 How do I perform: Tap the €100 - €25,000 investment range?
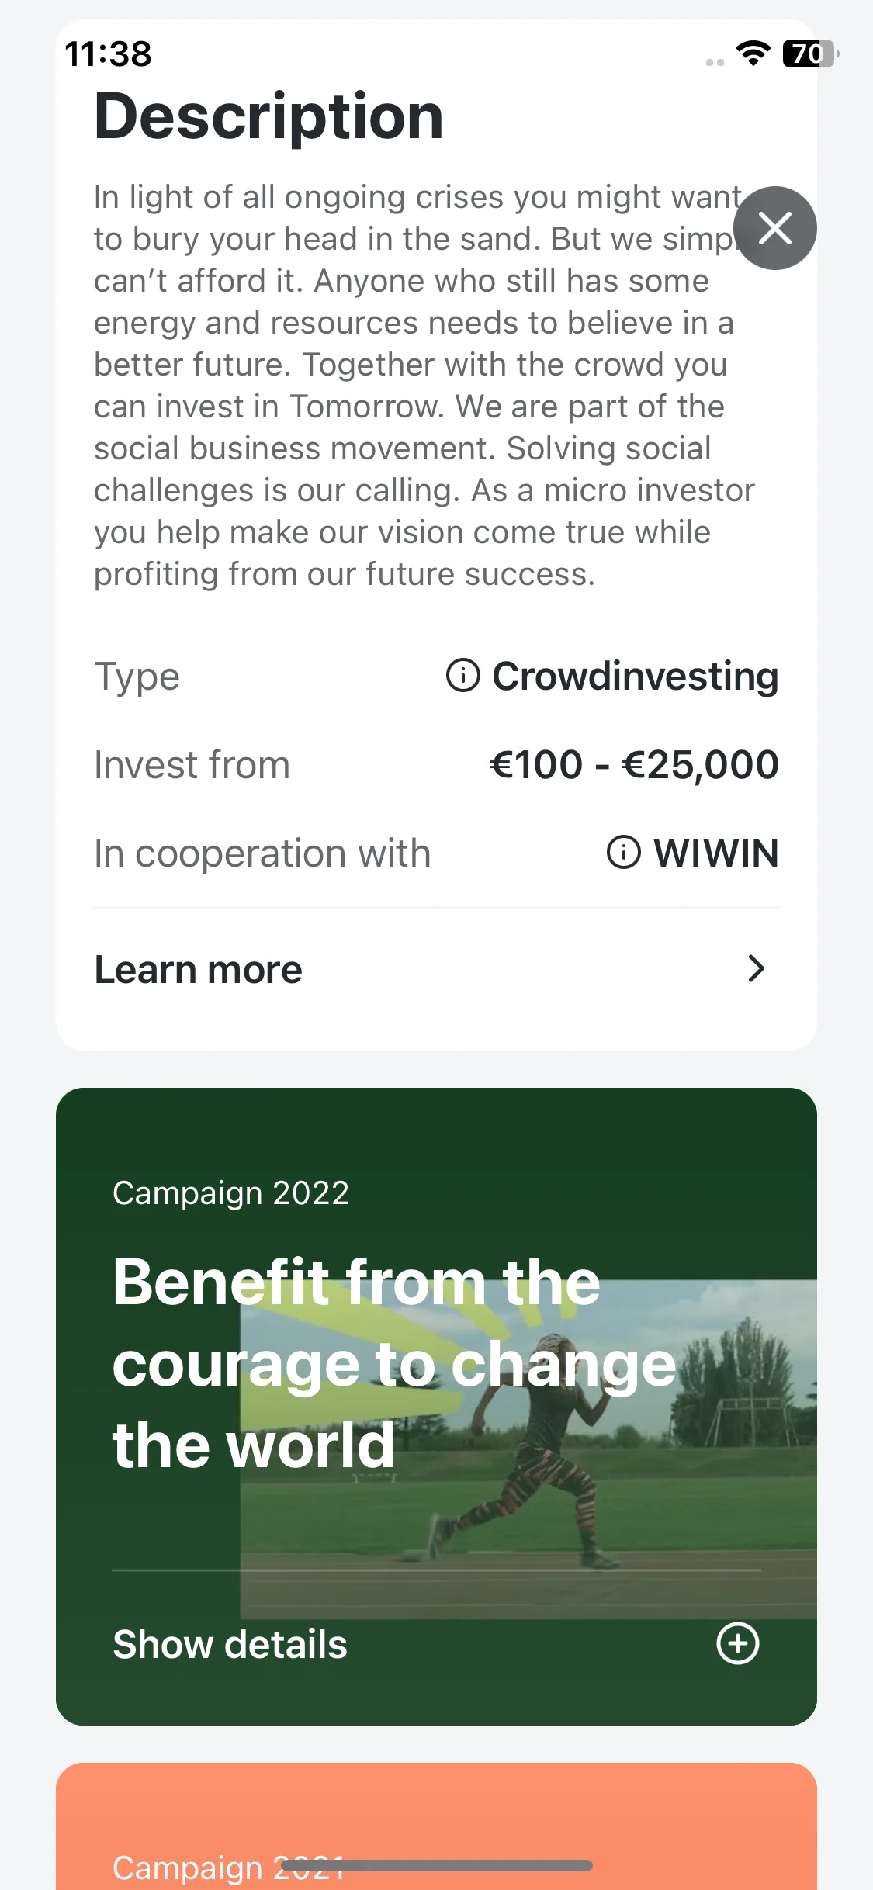coord(634,764)
